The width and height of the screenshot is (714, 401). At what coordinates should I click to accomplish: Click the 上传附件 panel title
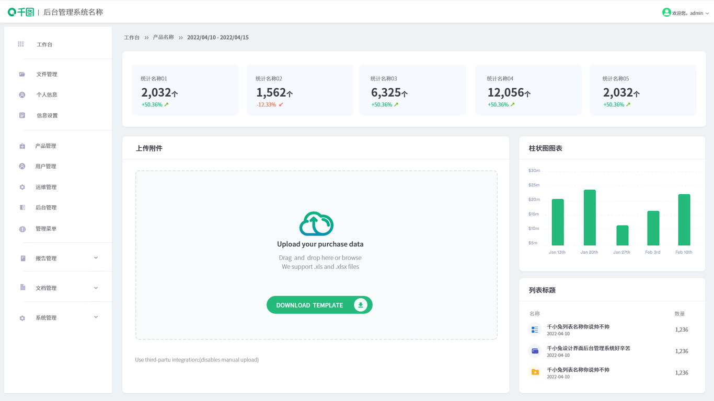[149, 148]
